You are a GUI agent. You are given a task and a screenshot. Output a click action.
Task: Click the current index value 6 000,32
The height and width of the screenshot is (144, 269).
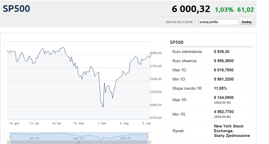click(x=191, y=9)
